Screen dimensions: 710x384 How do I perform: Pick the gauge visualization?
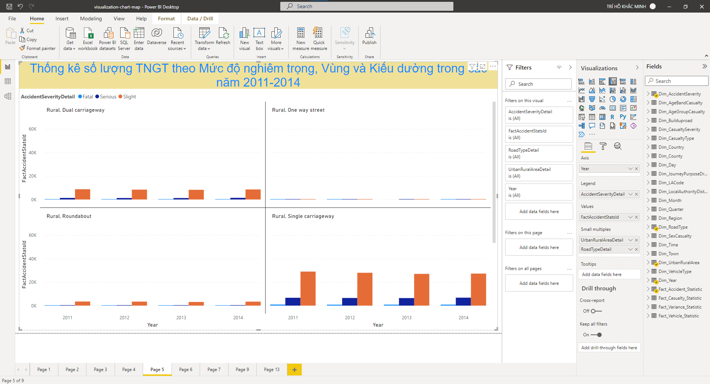(602, 108)
